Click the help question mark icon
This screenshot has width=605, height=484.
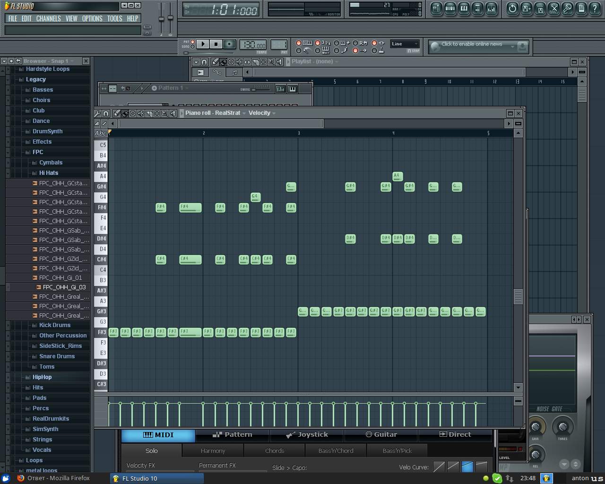[595, 9]
